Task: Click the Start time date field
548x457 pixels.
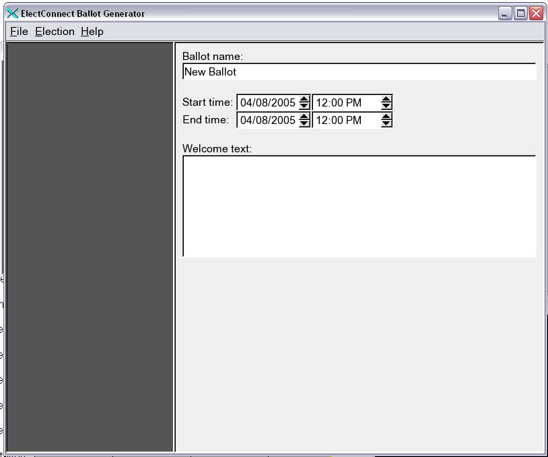Action: [267, 103]
